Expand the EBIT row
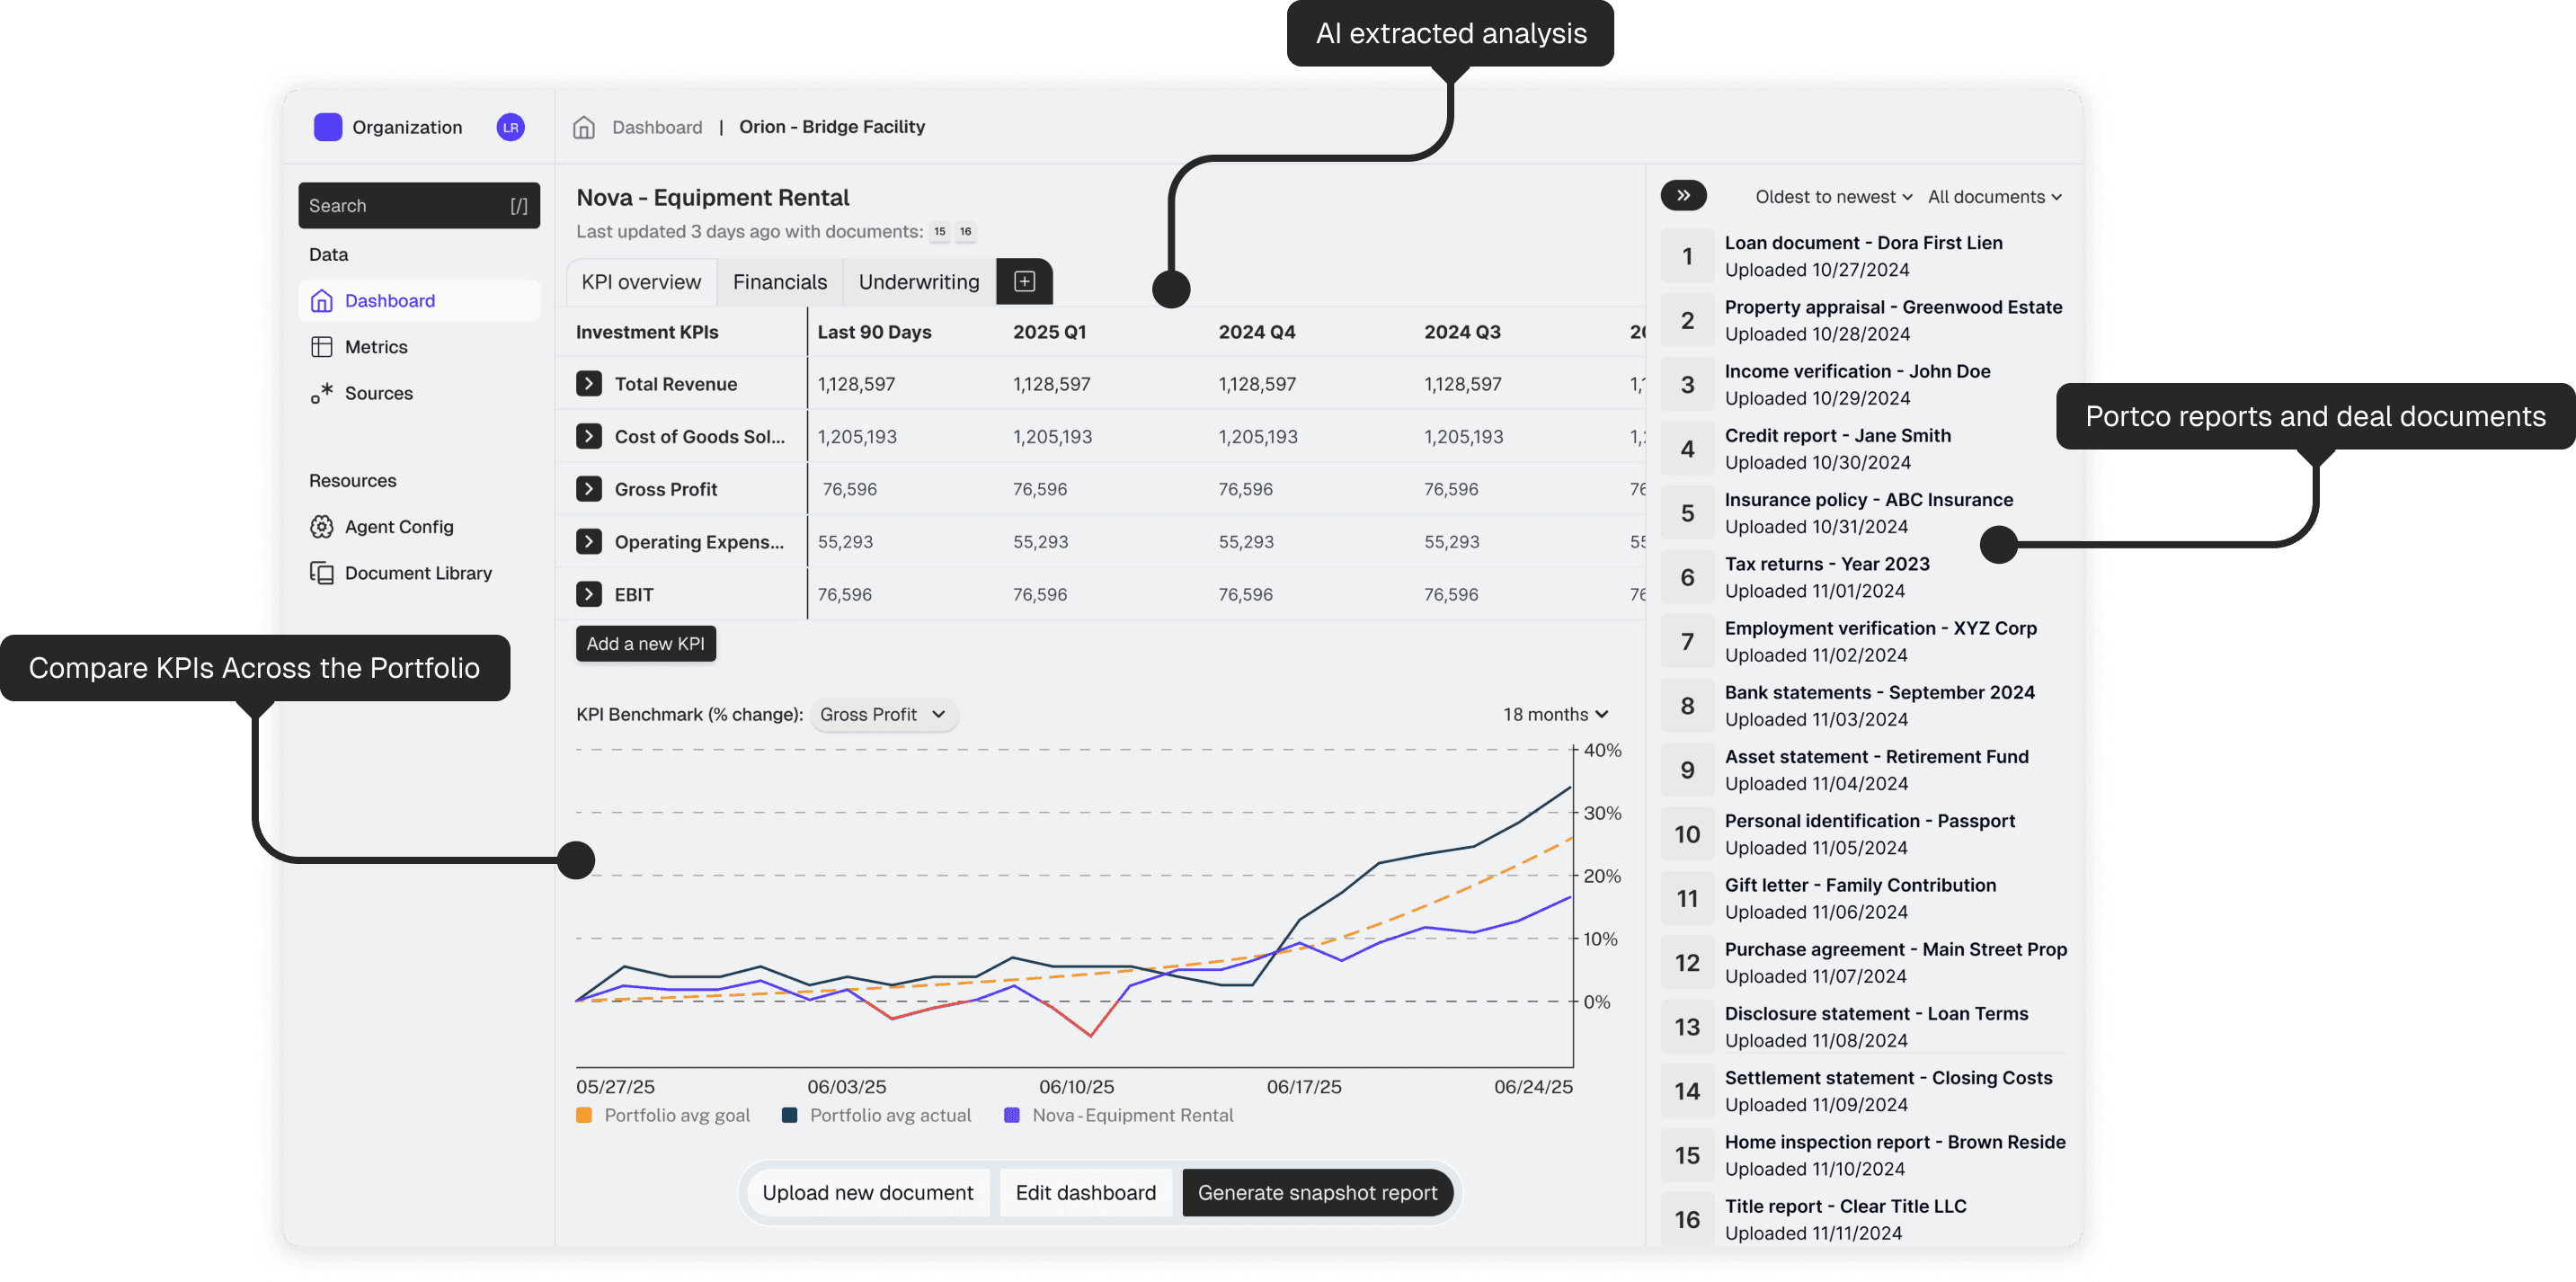The height and width of the screenshot is (1282, 2576). pyautogui.click(x=589, y=595)
